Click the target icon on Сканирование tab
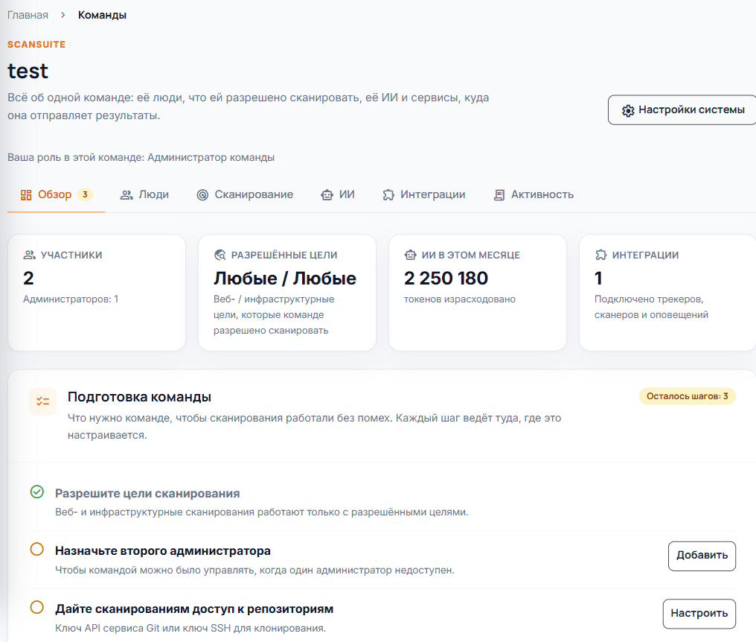 coord(202,195)
